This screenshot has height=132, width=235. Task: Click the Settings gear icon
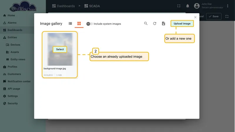[x=4, y=96]
